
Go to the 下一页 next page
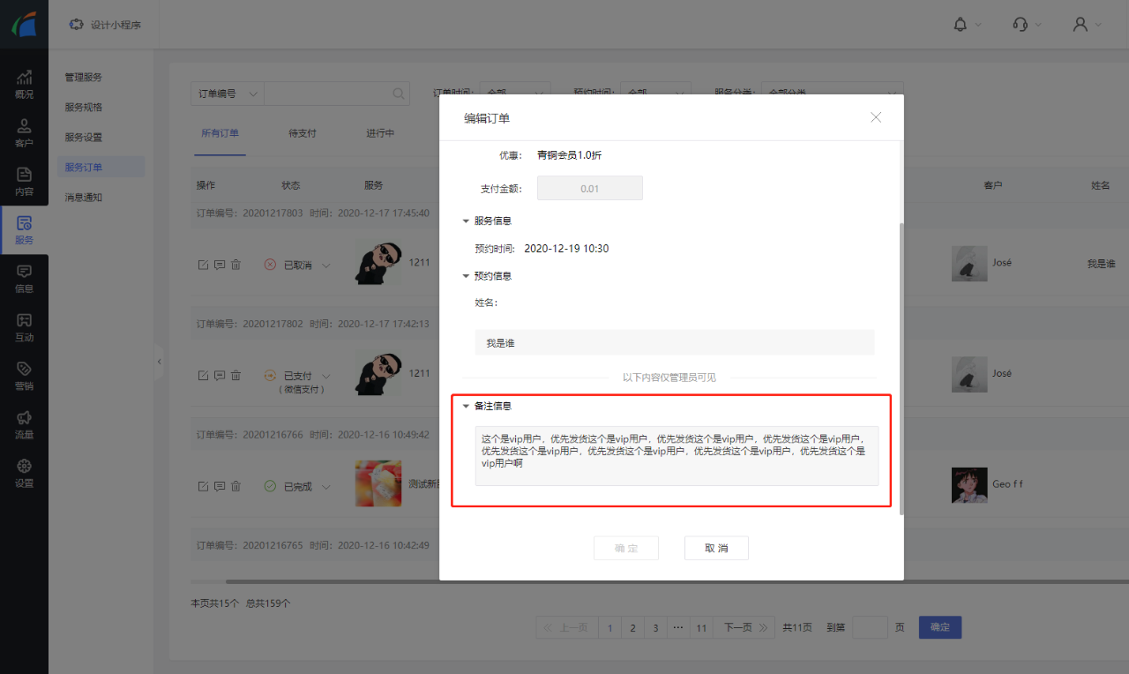[x=745, y=627]
